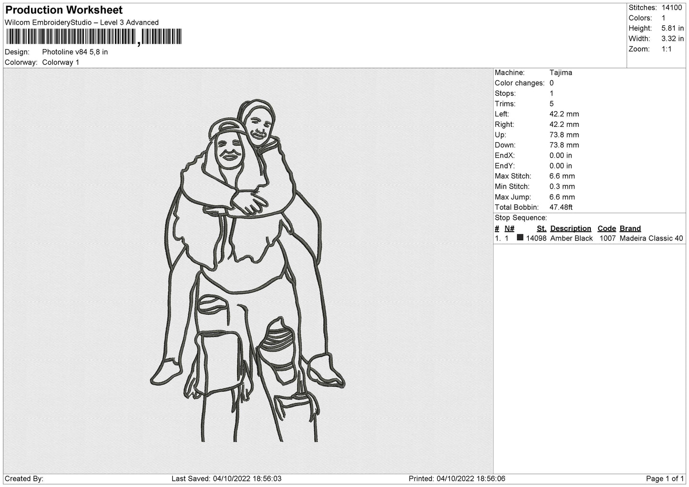Select the Height value 5.81 in
This screenshot has height=487, width=689.
[672, 29]
